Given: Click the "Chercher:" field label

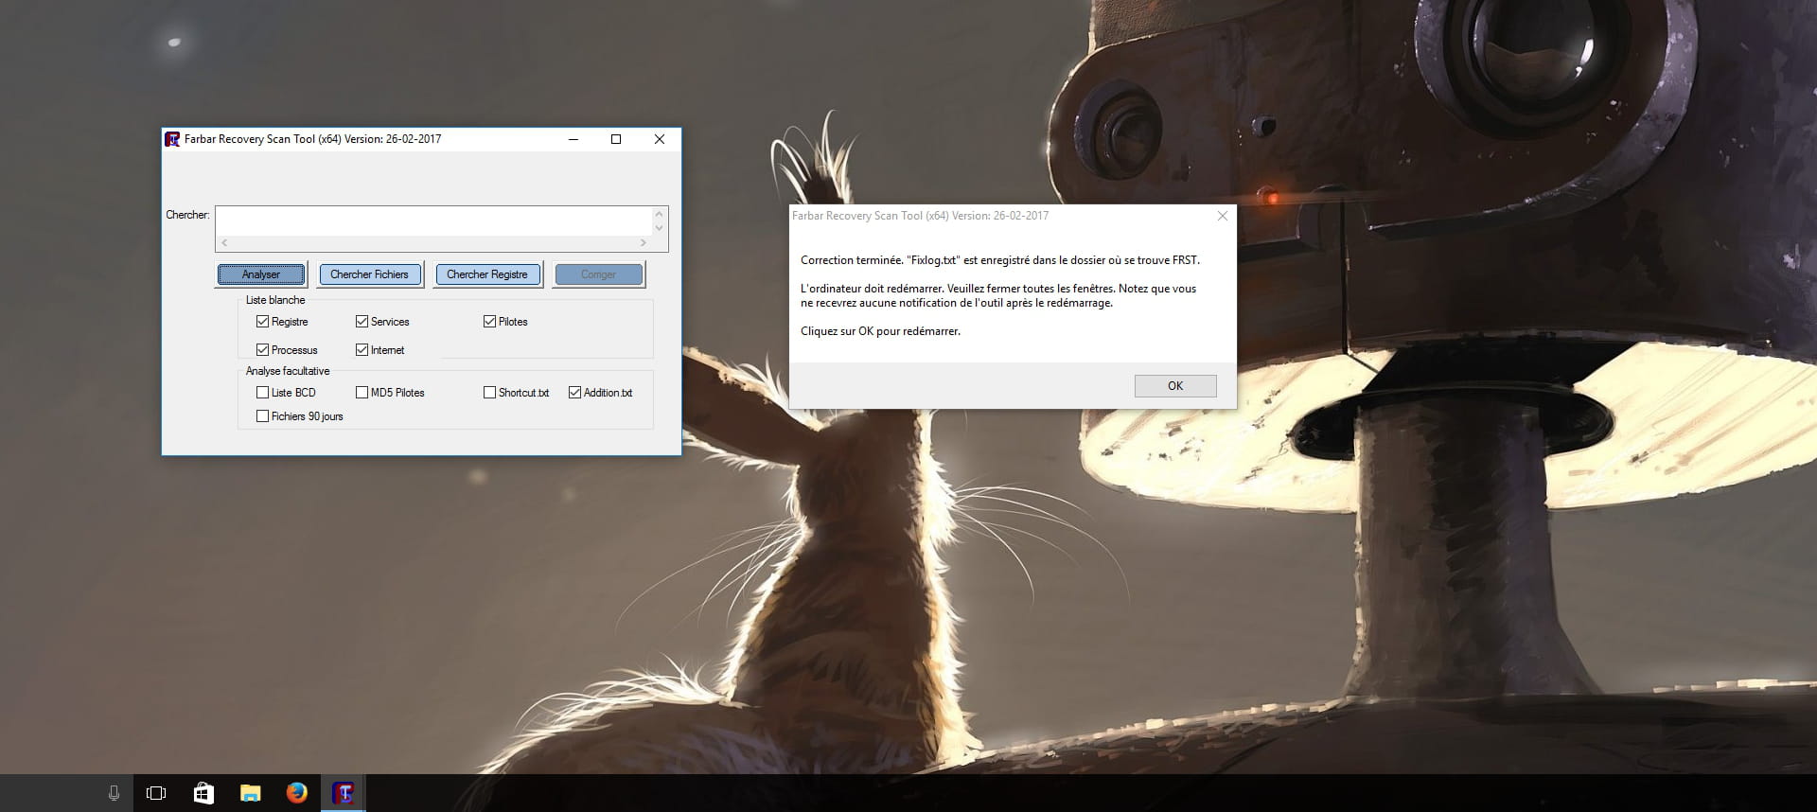Looking at the screenshot, I should pos(187,215).
